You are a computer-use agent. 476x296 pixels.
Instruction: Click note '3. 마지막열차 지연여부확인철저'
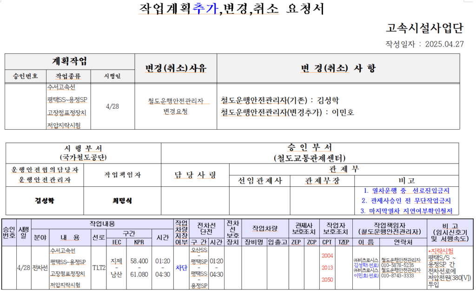406,210
